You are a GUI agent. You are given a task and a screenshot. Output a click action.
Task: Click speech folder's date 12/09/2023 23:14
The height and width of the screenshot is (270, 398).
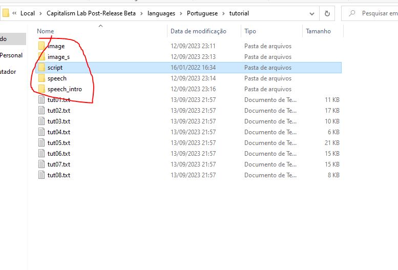click(x=193, y=78)
